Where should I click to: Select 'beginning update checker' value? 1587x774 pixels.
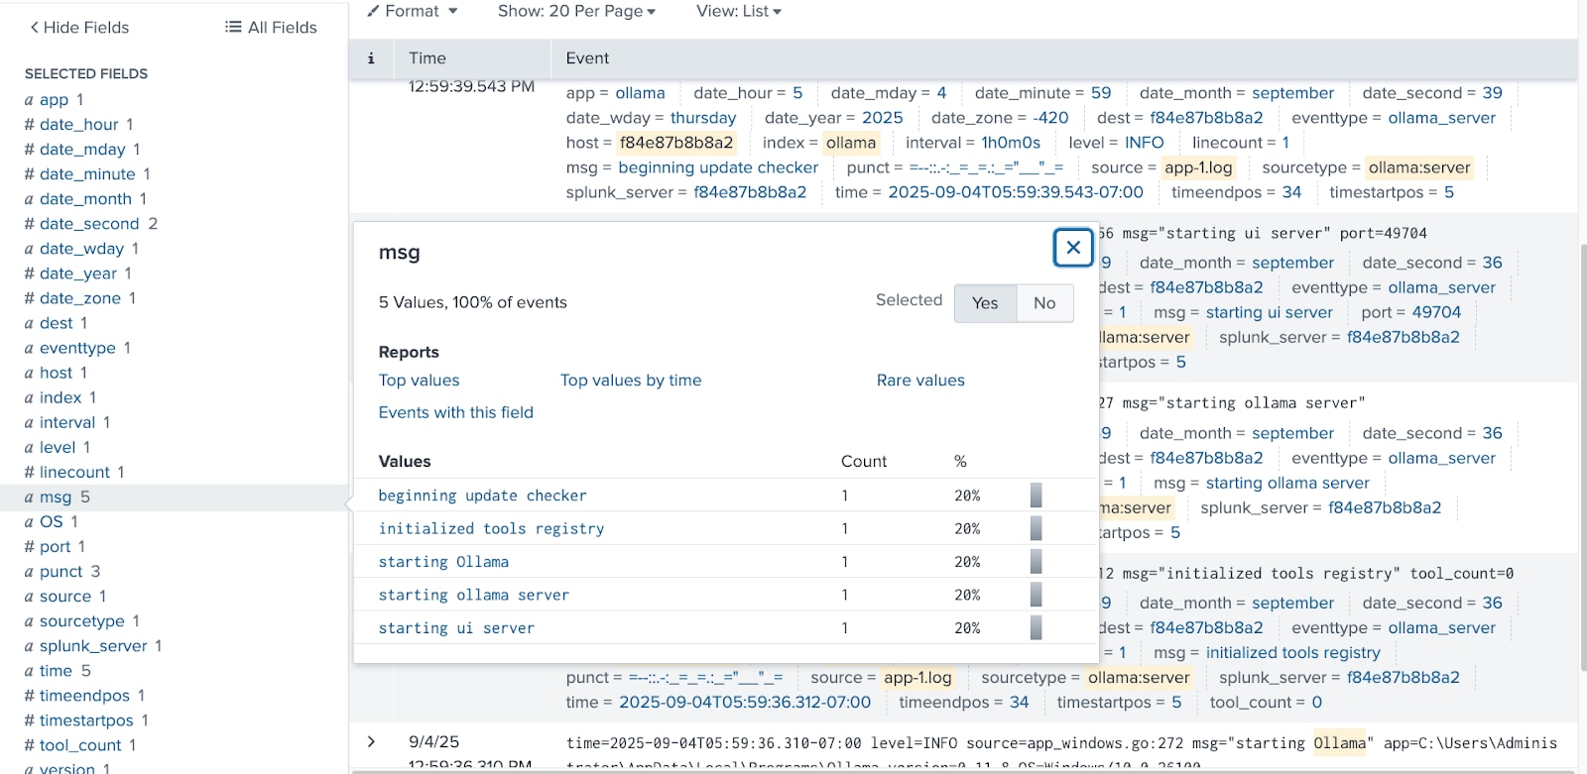point(482,496)
